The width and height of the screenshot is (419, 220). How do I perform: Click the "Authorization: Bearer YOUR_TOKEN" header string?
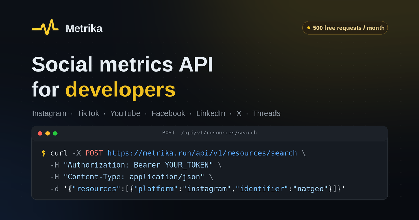[138, 165]
